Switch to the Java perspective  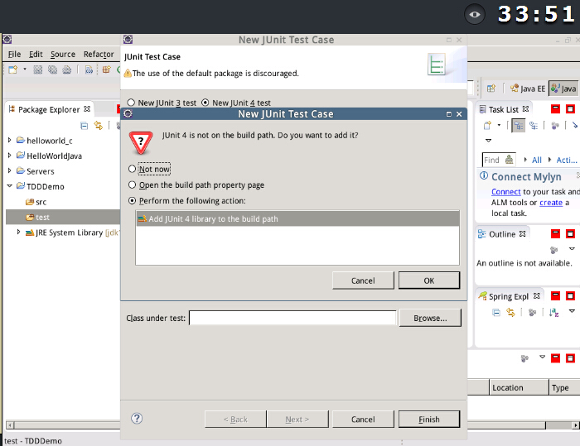pyautogui.click(x=563, y=89)
